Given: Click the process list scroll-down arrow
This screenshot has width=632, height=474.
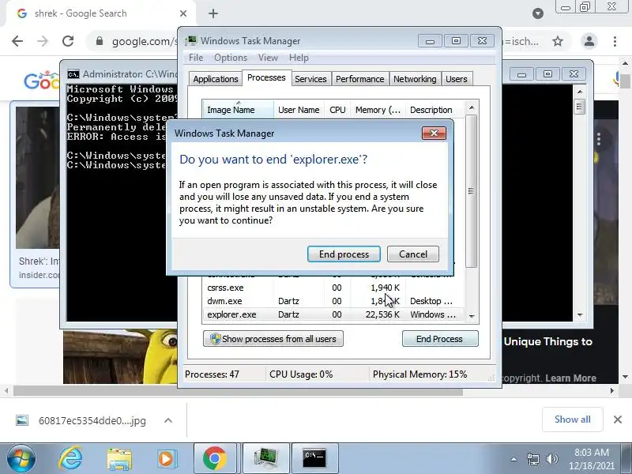Looking at the screenshot, I should (472, 317).
